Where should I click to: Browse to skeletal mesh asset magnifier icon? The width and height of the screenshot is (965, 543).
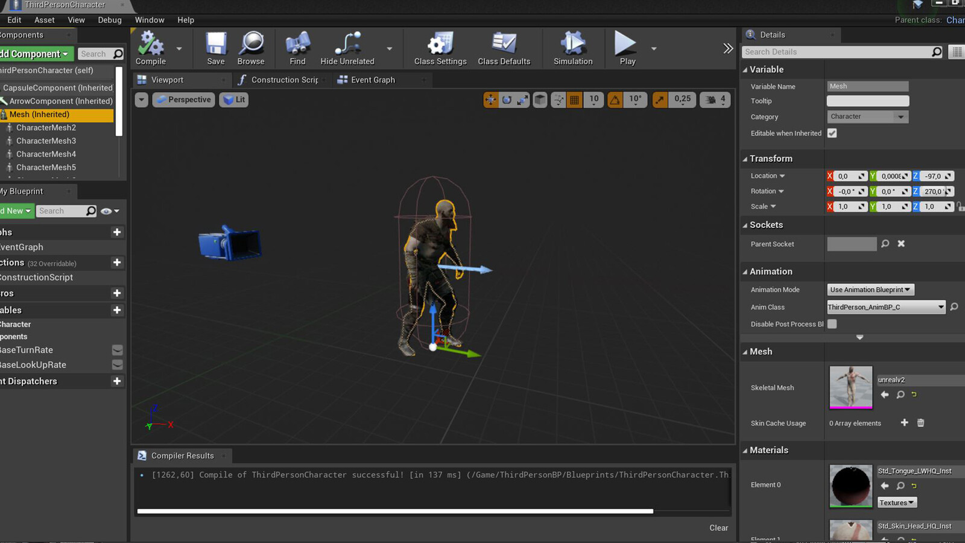(x=900, y=395)
